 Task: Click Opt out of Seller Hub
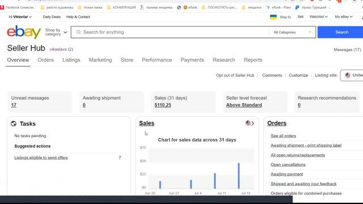pos(235,75)
